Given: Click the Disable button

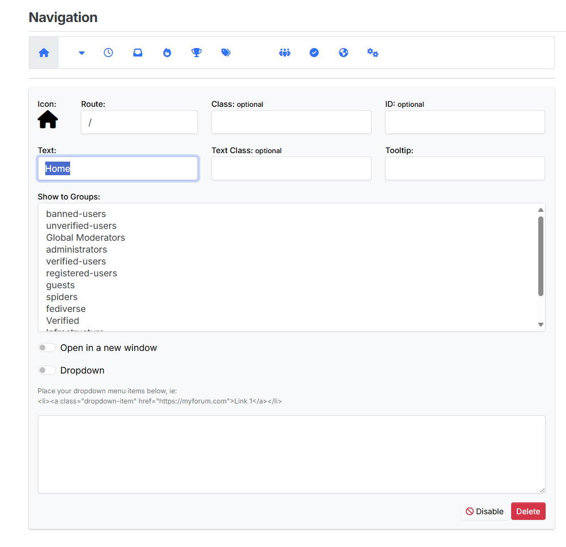Looking at the screenshot, I should (x=484, y=511).
